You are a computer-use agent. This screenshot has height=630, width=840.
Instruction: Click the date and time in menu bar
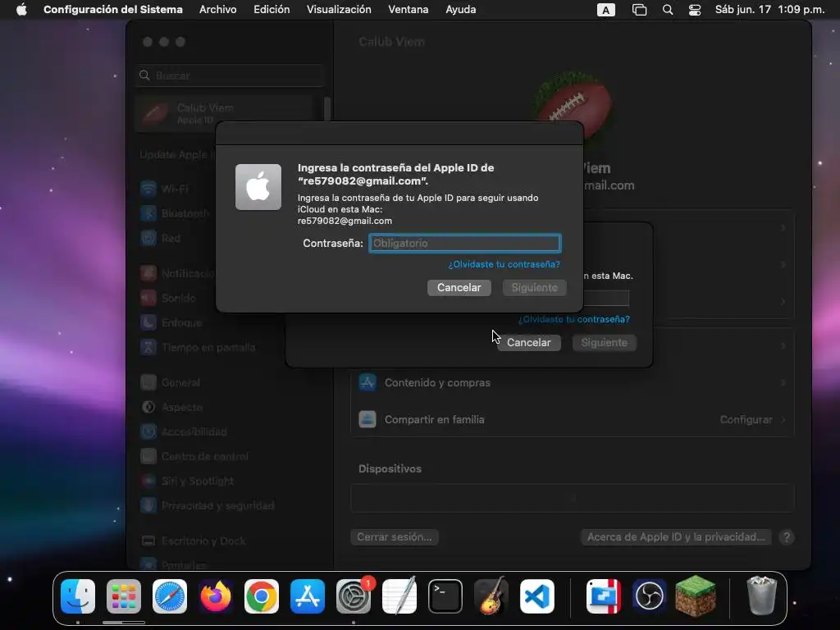pyautogui.click(x=769, y=10)
